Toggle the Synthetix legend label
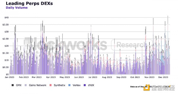 [60, 85]
